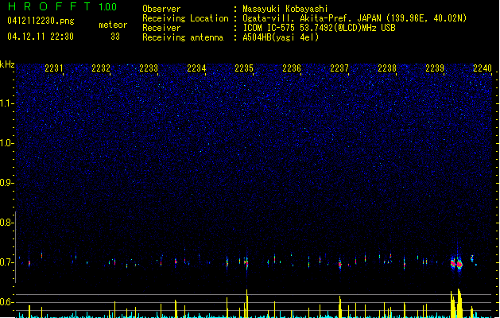Click the 2240 time marker
This screenshot has width=500, height=318.
pos(483,68)
